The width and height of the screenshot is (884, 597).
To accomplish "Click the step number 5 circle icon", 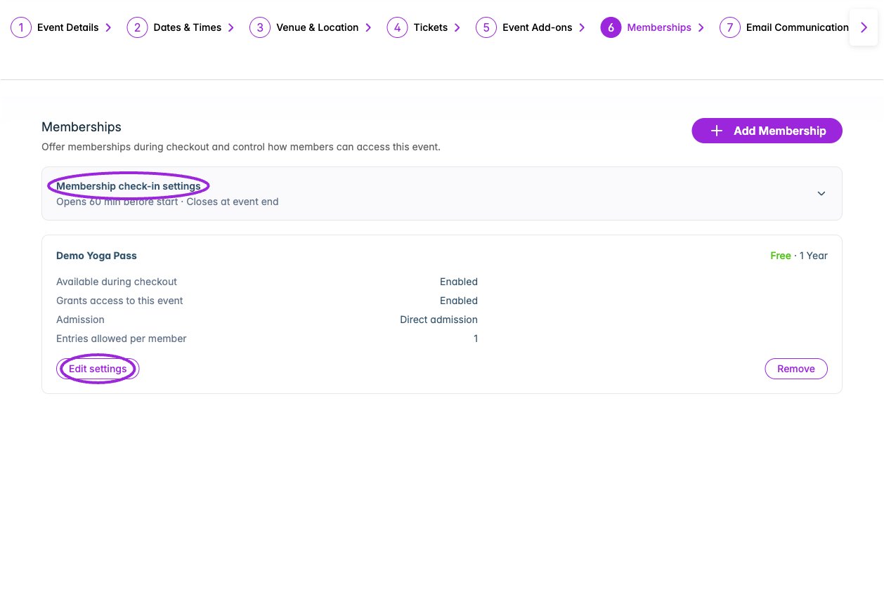I will (486, 27).
